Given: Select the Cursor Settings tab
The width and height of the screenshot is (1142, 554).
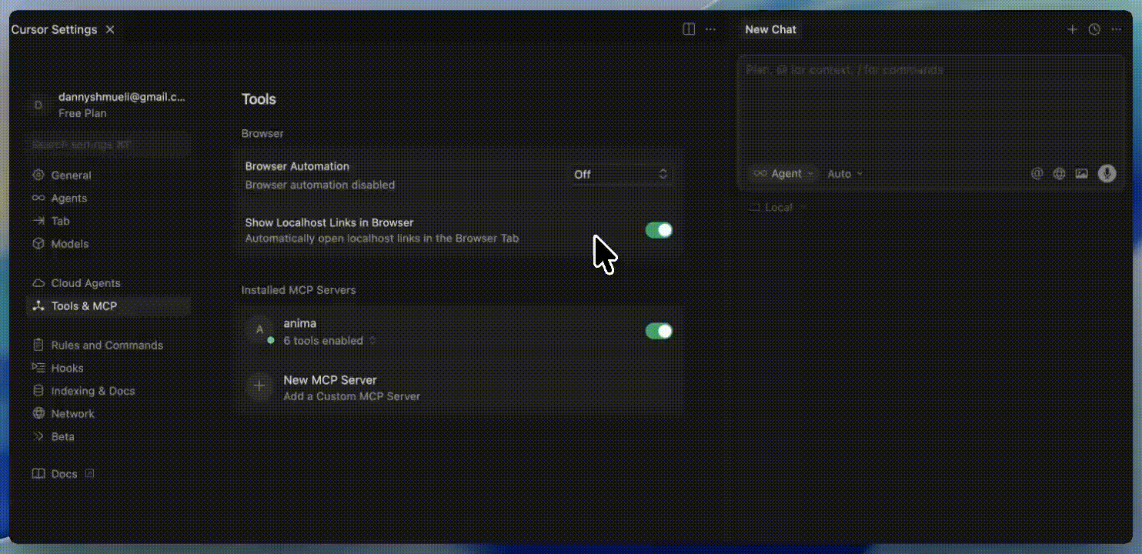Looking at the screenshot, I should (54, 29).
